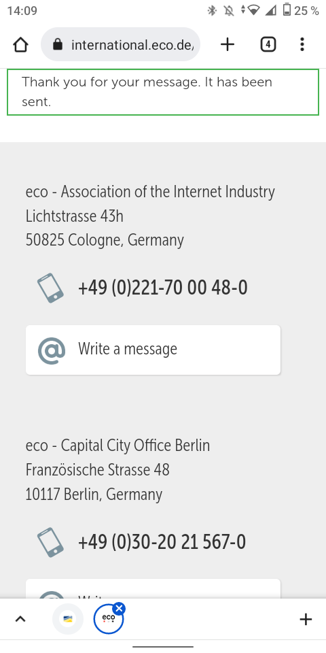The width and height of the screenshot is (326, 653).
Task: Click the "Thank you for your message" confirmation box
Action: 163,92
